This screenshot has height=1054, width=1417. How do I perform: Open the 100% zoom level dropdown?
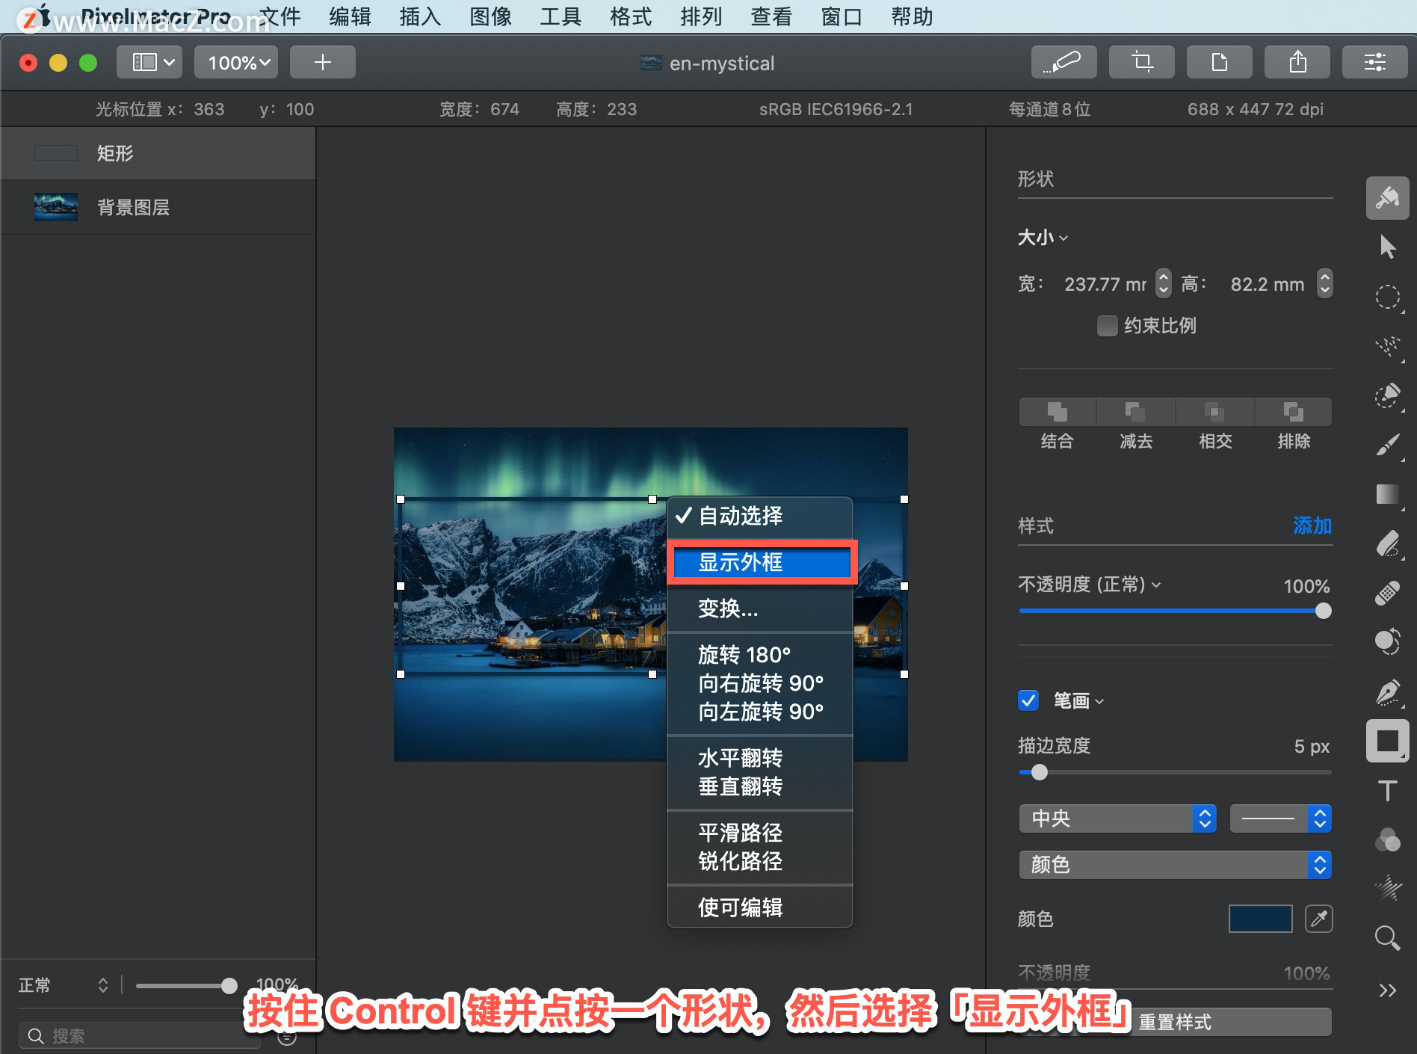(235, 62)
